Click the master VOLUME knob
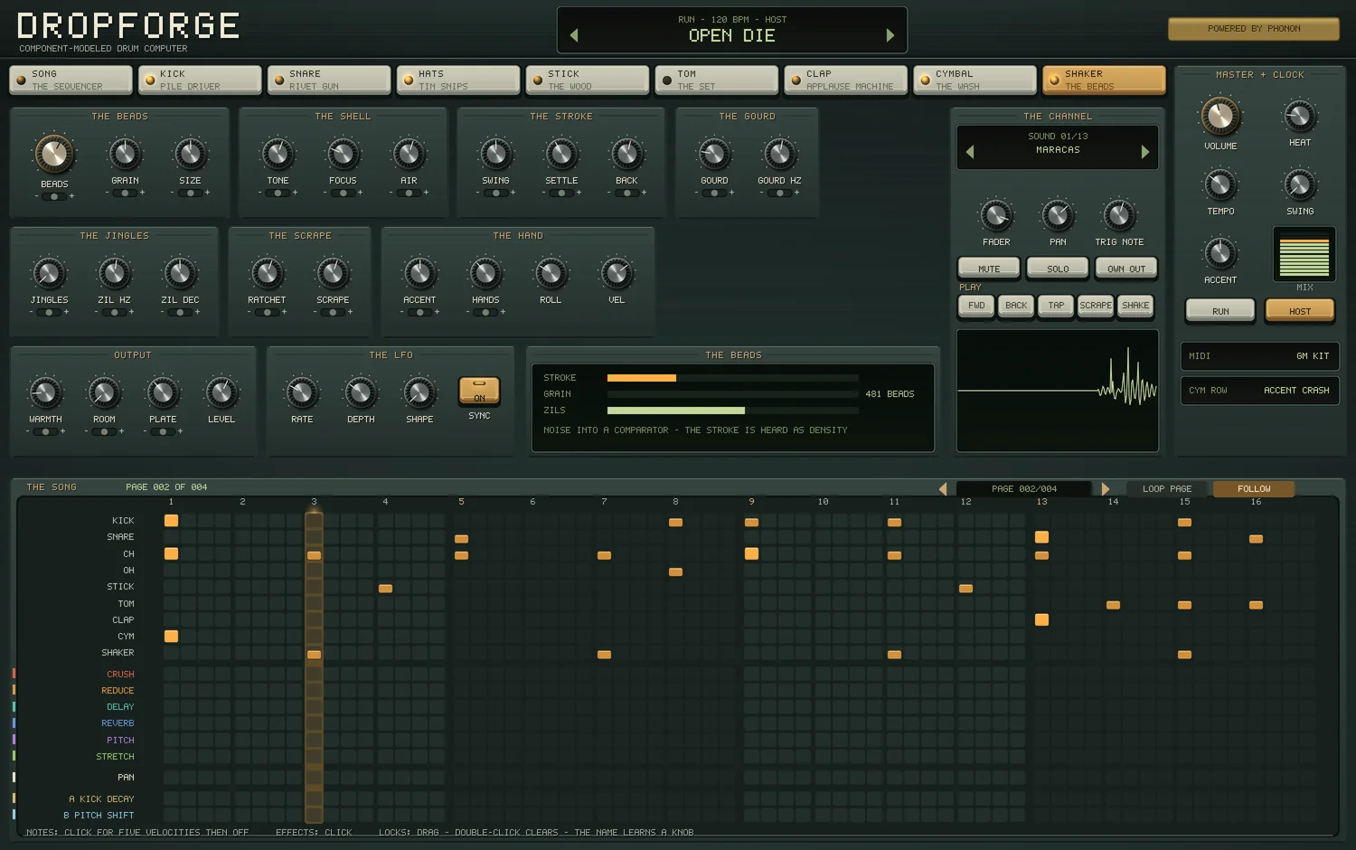Viewport: 1356px width, 850px height. [1220, 117]
